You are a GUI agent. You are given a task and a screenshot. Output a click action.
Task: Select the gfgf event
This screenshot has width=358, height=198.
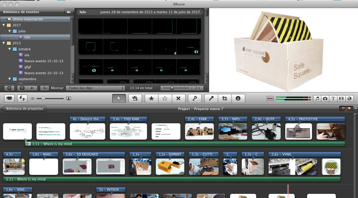tap(35, 67)
